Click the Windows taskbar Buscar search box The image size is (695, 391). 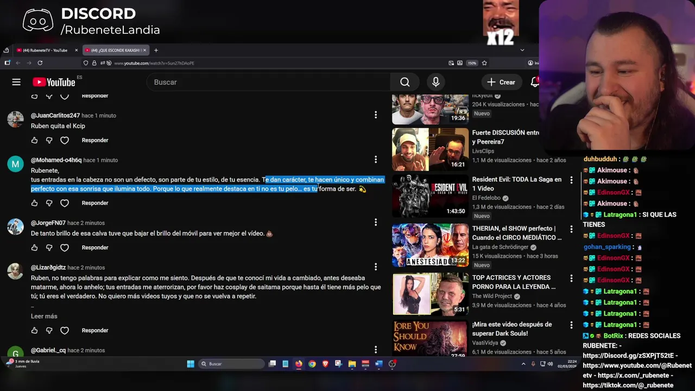[232, 364]
